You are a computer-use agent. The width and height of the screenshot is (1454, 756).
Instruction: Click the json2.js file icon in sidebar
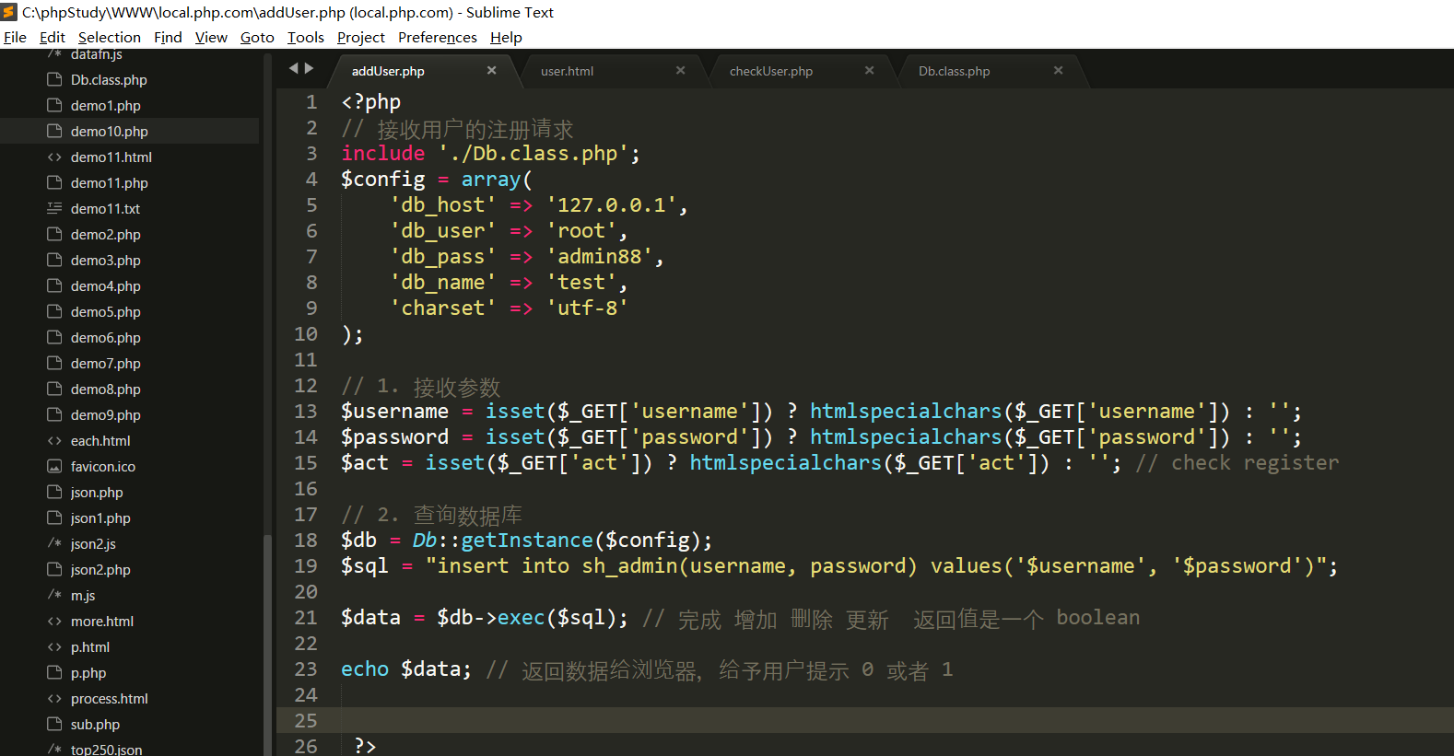point(54,543)
